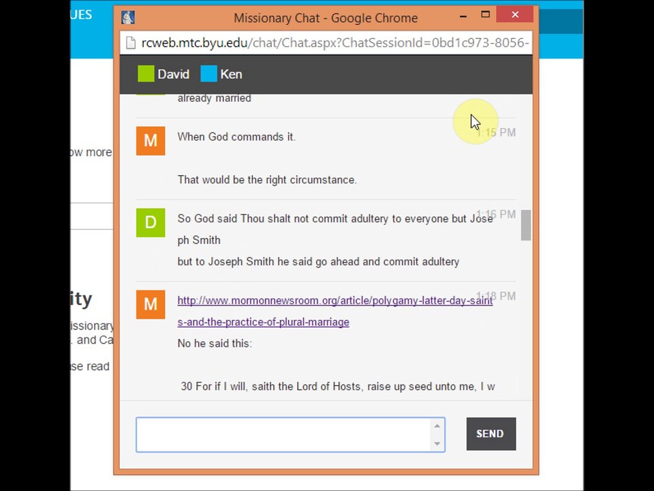The image size is (654, 491).
Task: Click the green D avatar beside 'So God said'
Action: point(151,222)
